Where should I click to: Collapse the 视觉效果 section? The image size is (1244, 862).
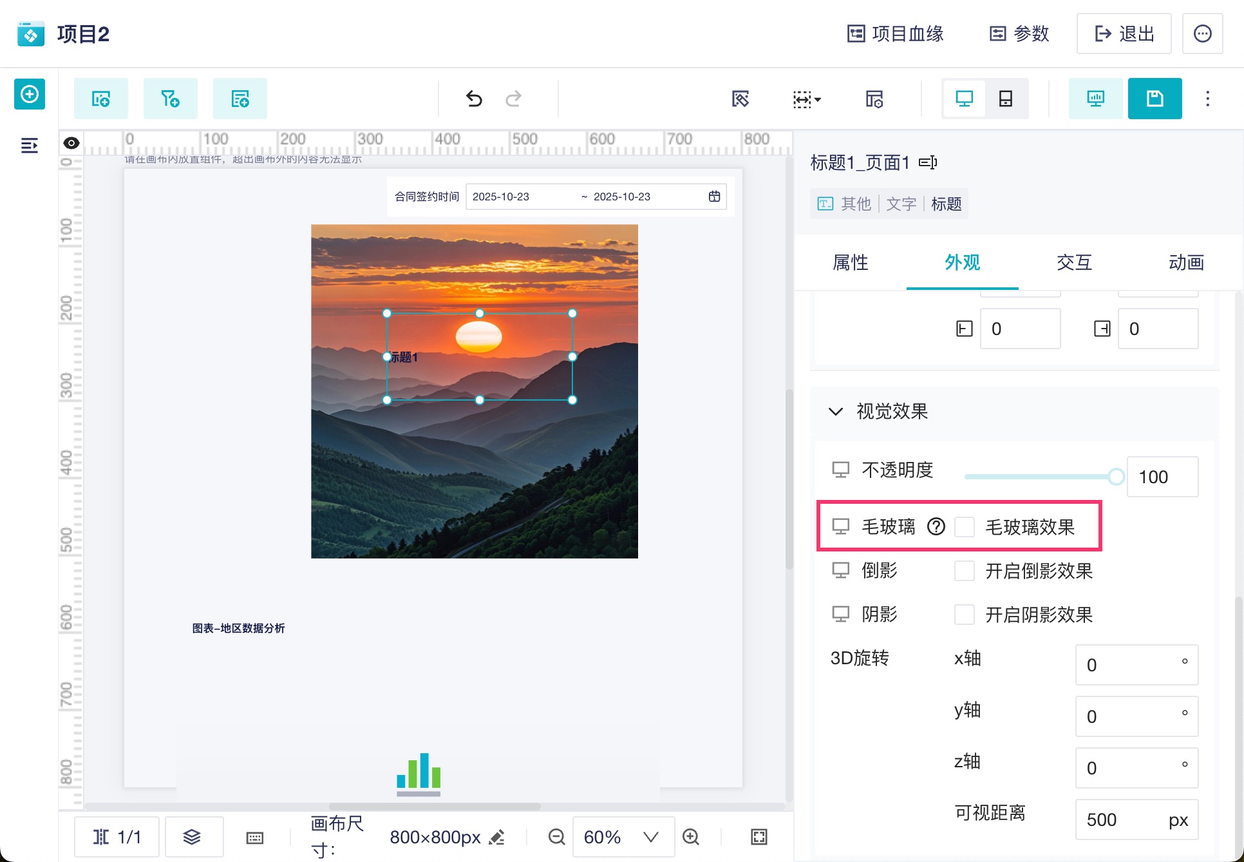(x=836, y=412)
